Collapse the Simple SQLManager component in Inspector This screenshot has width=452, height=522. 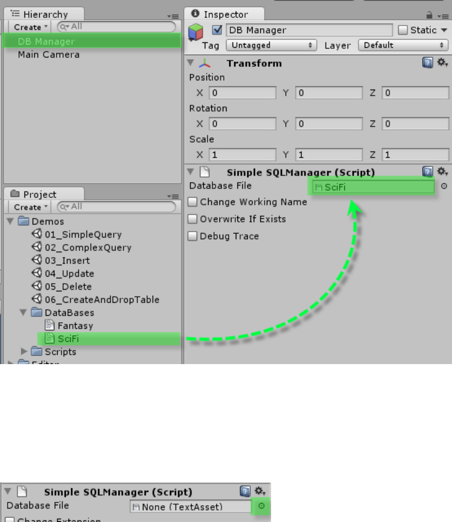click(191, 171)
